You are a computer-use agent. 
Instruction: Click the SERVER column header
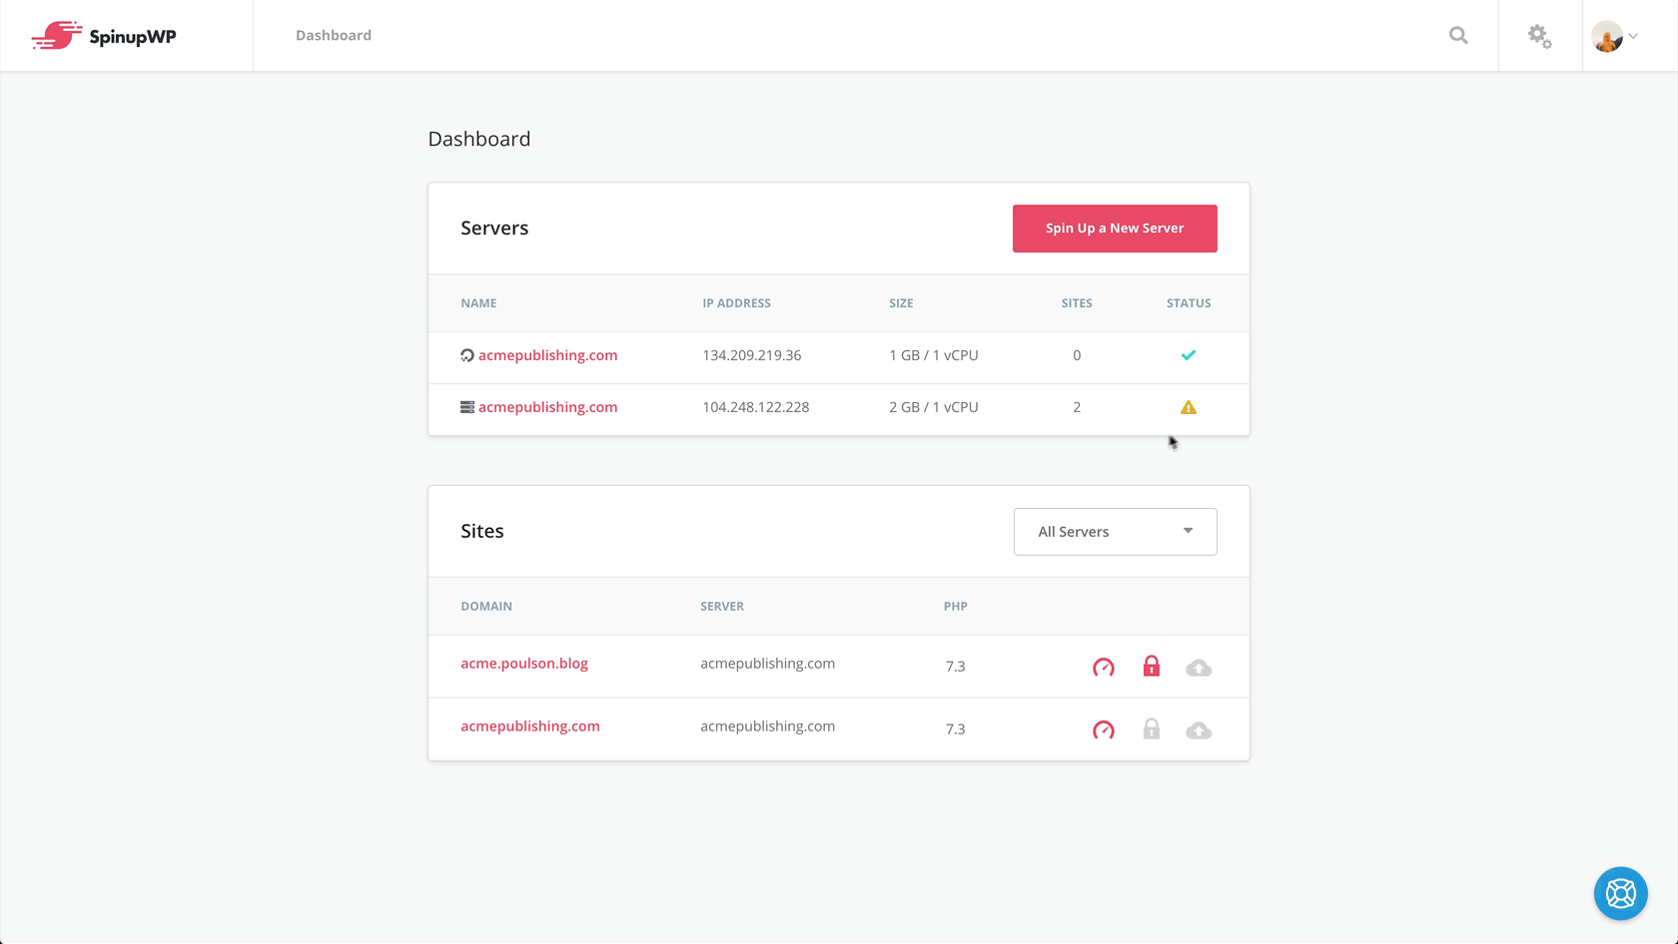(x=722, y=607)
